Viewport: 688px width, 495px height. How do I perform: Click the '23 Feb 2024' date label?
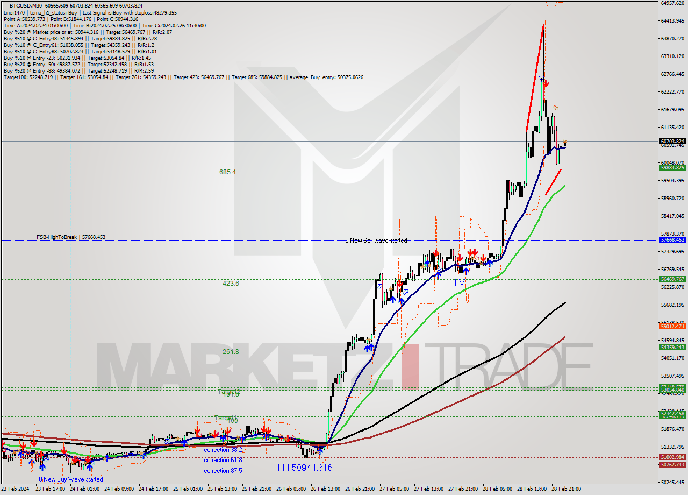click(x=15, y=490)
